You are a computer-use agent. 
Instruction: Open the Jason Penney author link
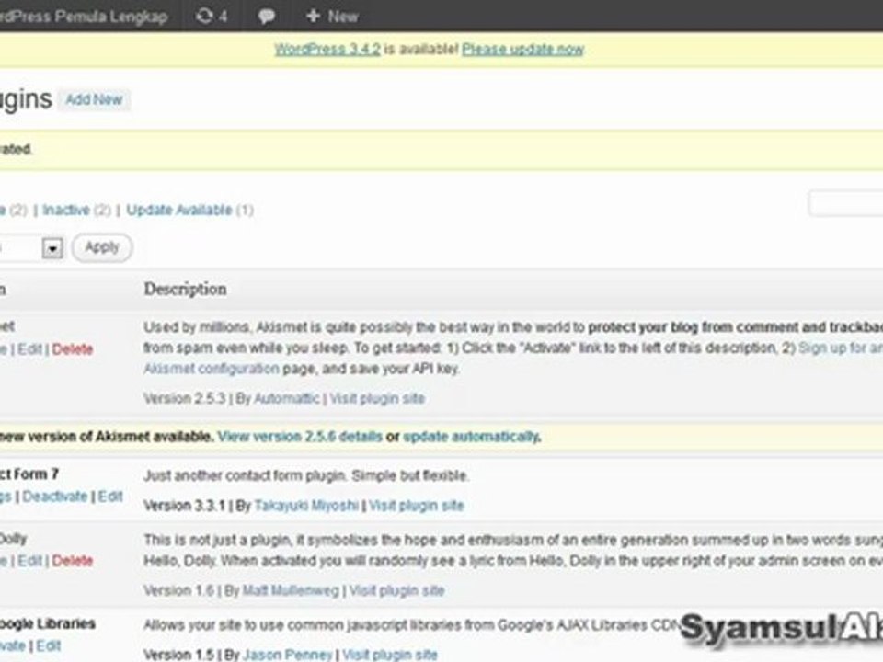287,655
